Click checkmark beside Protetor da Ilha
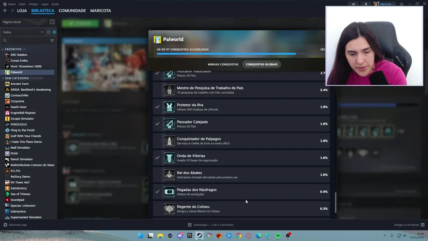Image resolution: width=428 pixels, height=241 pixels. pyautogui.click(x=157, y=107)
